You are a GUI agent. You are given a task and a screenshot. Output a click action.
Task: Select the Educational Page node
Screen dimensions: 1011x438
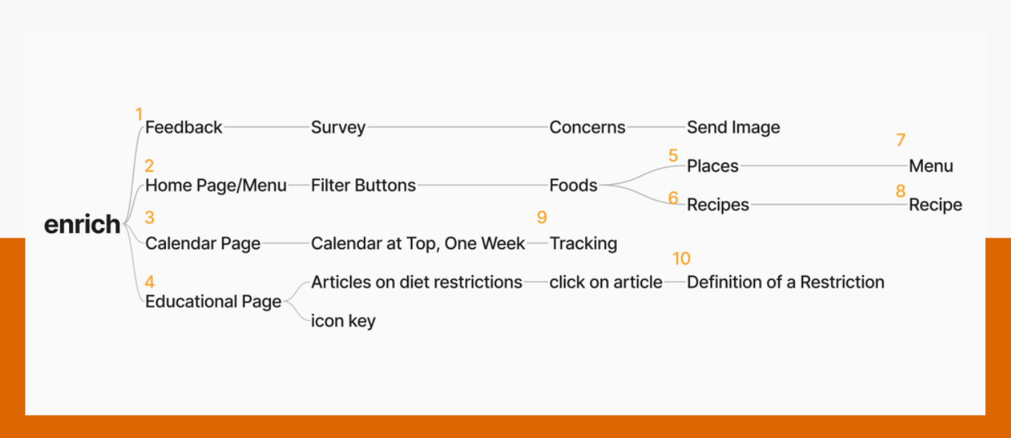pyautogui.click(x=213, y=302)
